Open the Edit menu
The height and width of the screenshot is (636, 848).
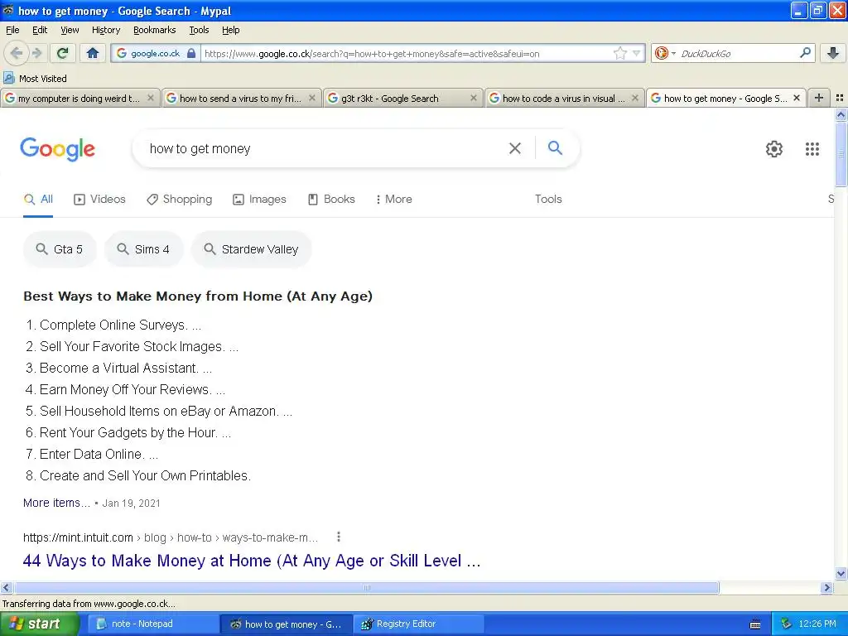[40, 30]
